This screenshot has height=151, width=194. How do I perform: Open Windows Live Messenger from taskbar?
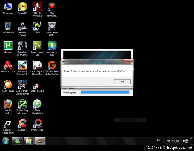pyautogui.click(x=17, y=141)
